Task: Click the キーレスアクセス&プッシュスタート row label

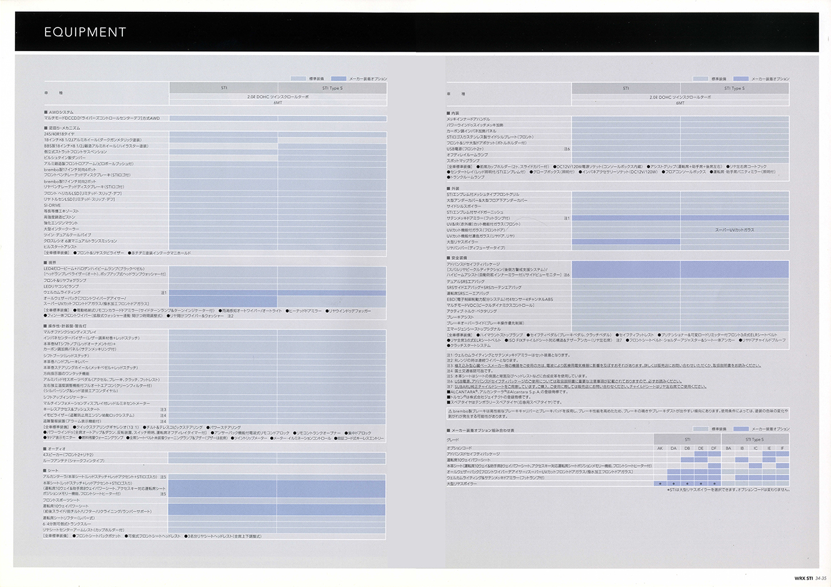Action: point(72,409)
